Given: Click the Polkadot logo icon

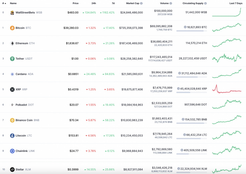Looking at the screenshot, I should pyautogui.click(x=12, y=105).
